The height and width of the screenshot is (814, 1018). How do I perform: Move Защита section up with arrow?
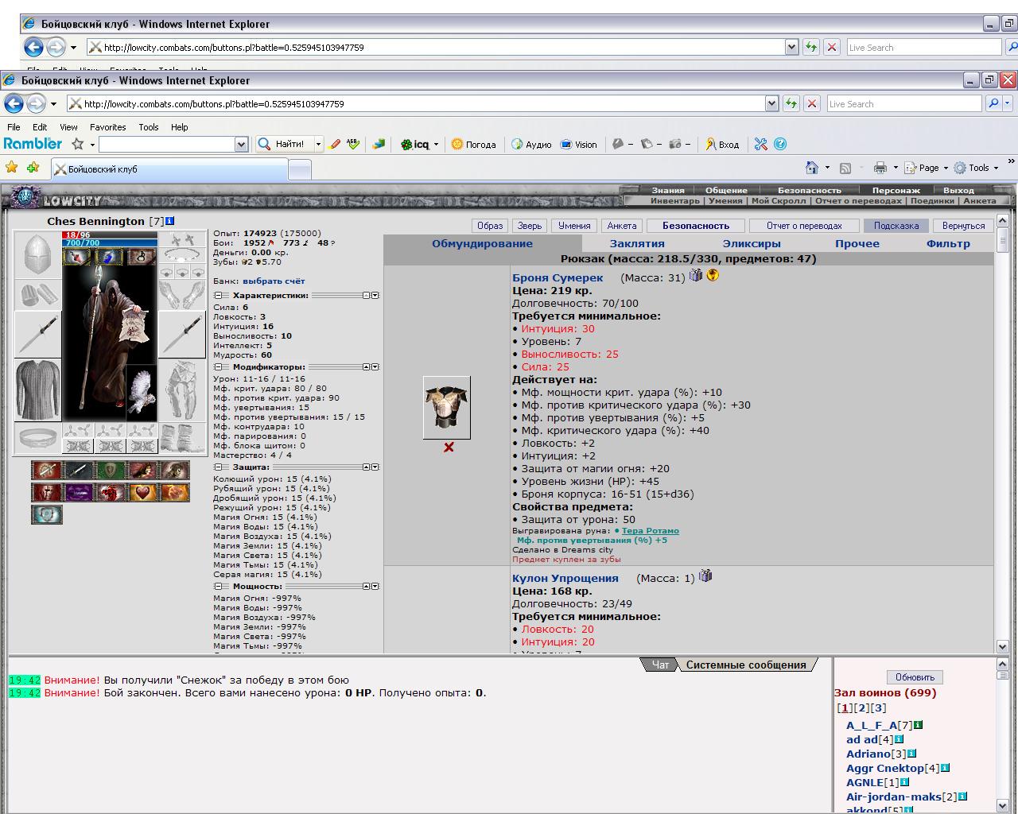click(367, 467)
